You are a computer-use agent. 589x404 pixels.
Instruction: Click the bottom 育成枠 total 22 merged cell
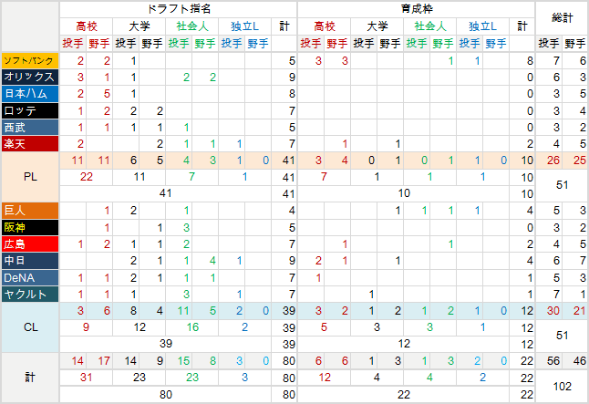[x=403, y=395]
